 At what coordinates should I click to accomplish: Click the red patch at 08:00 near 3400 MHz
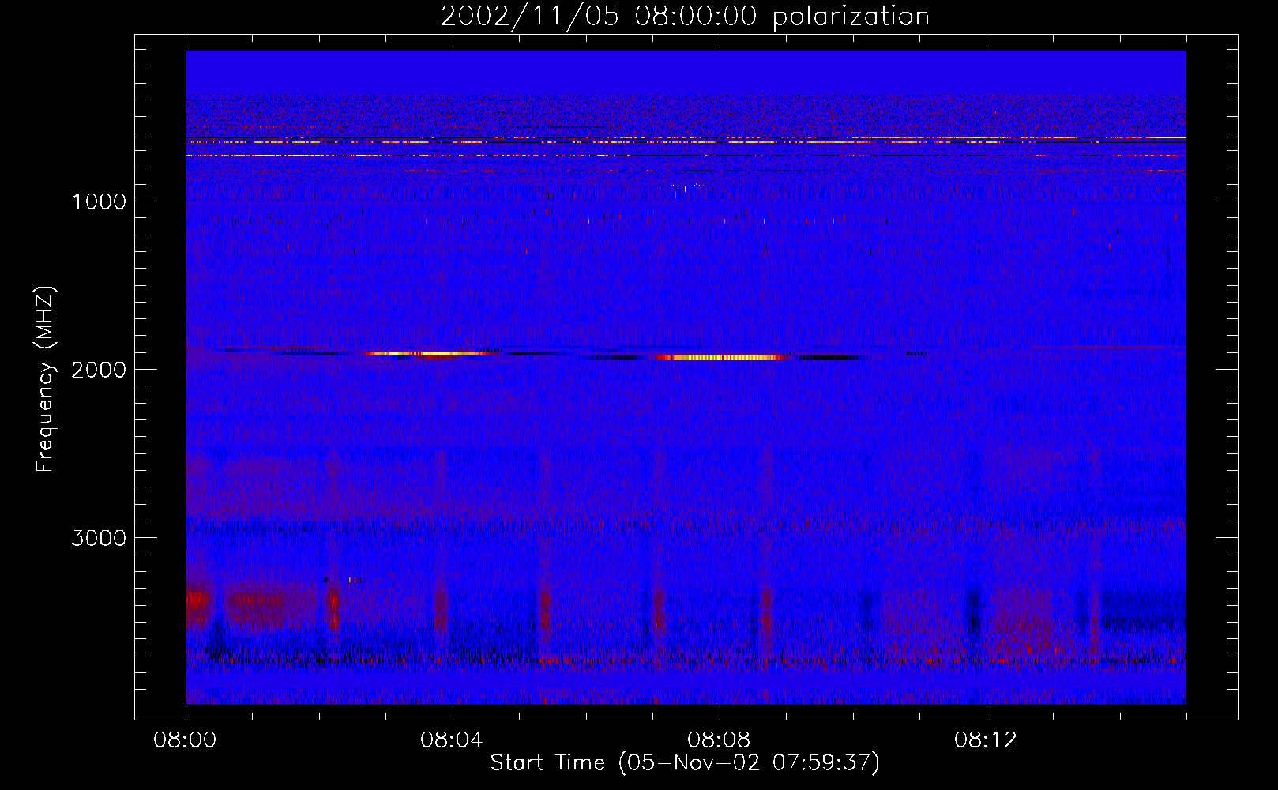tap(197, 607)
